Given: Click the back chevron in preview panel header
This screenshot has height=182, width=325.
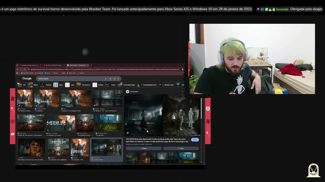Looking at the screenshot, I should pyautogui.click(x=183, y=92).
